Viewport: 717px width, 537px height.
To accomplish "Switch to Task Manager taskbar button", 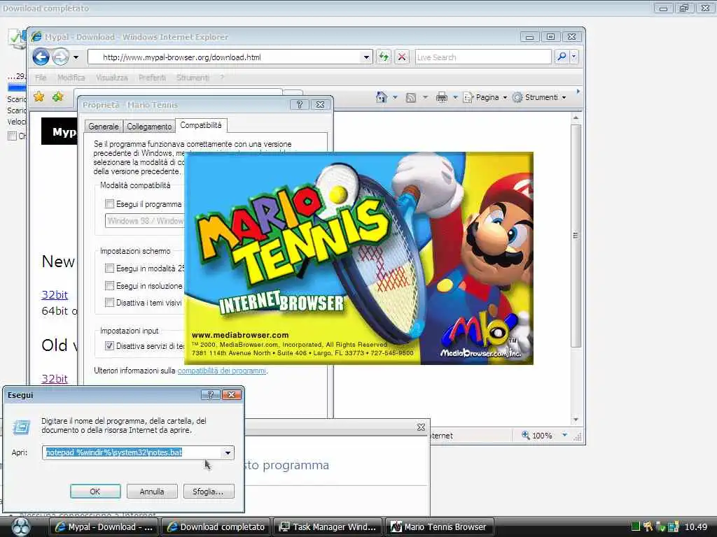I will 328,527.
